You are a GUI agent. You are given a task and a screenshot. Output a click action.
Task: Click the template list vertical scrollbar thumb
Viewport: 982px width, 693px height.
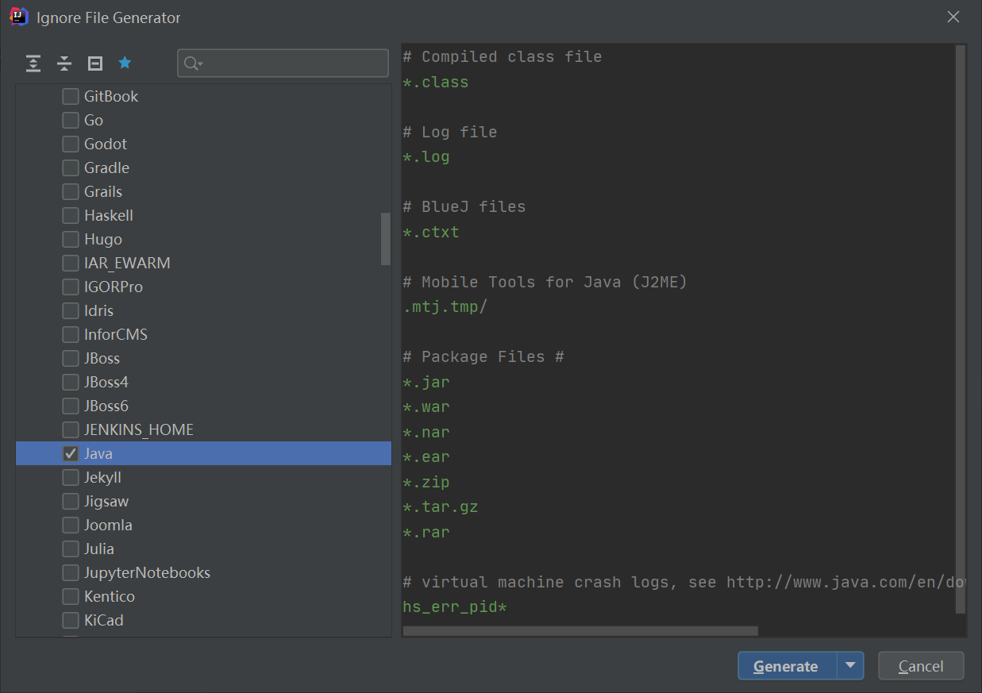click(386, 238)
